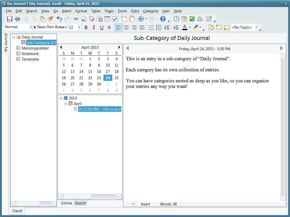Screen dimensions: 290x217
Task: Open the Normal paragraph style dropdown
Action: tap(31, 27)
